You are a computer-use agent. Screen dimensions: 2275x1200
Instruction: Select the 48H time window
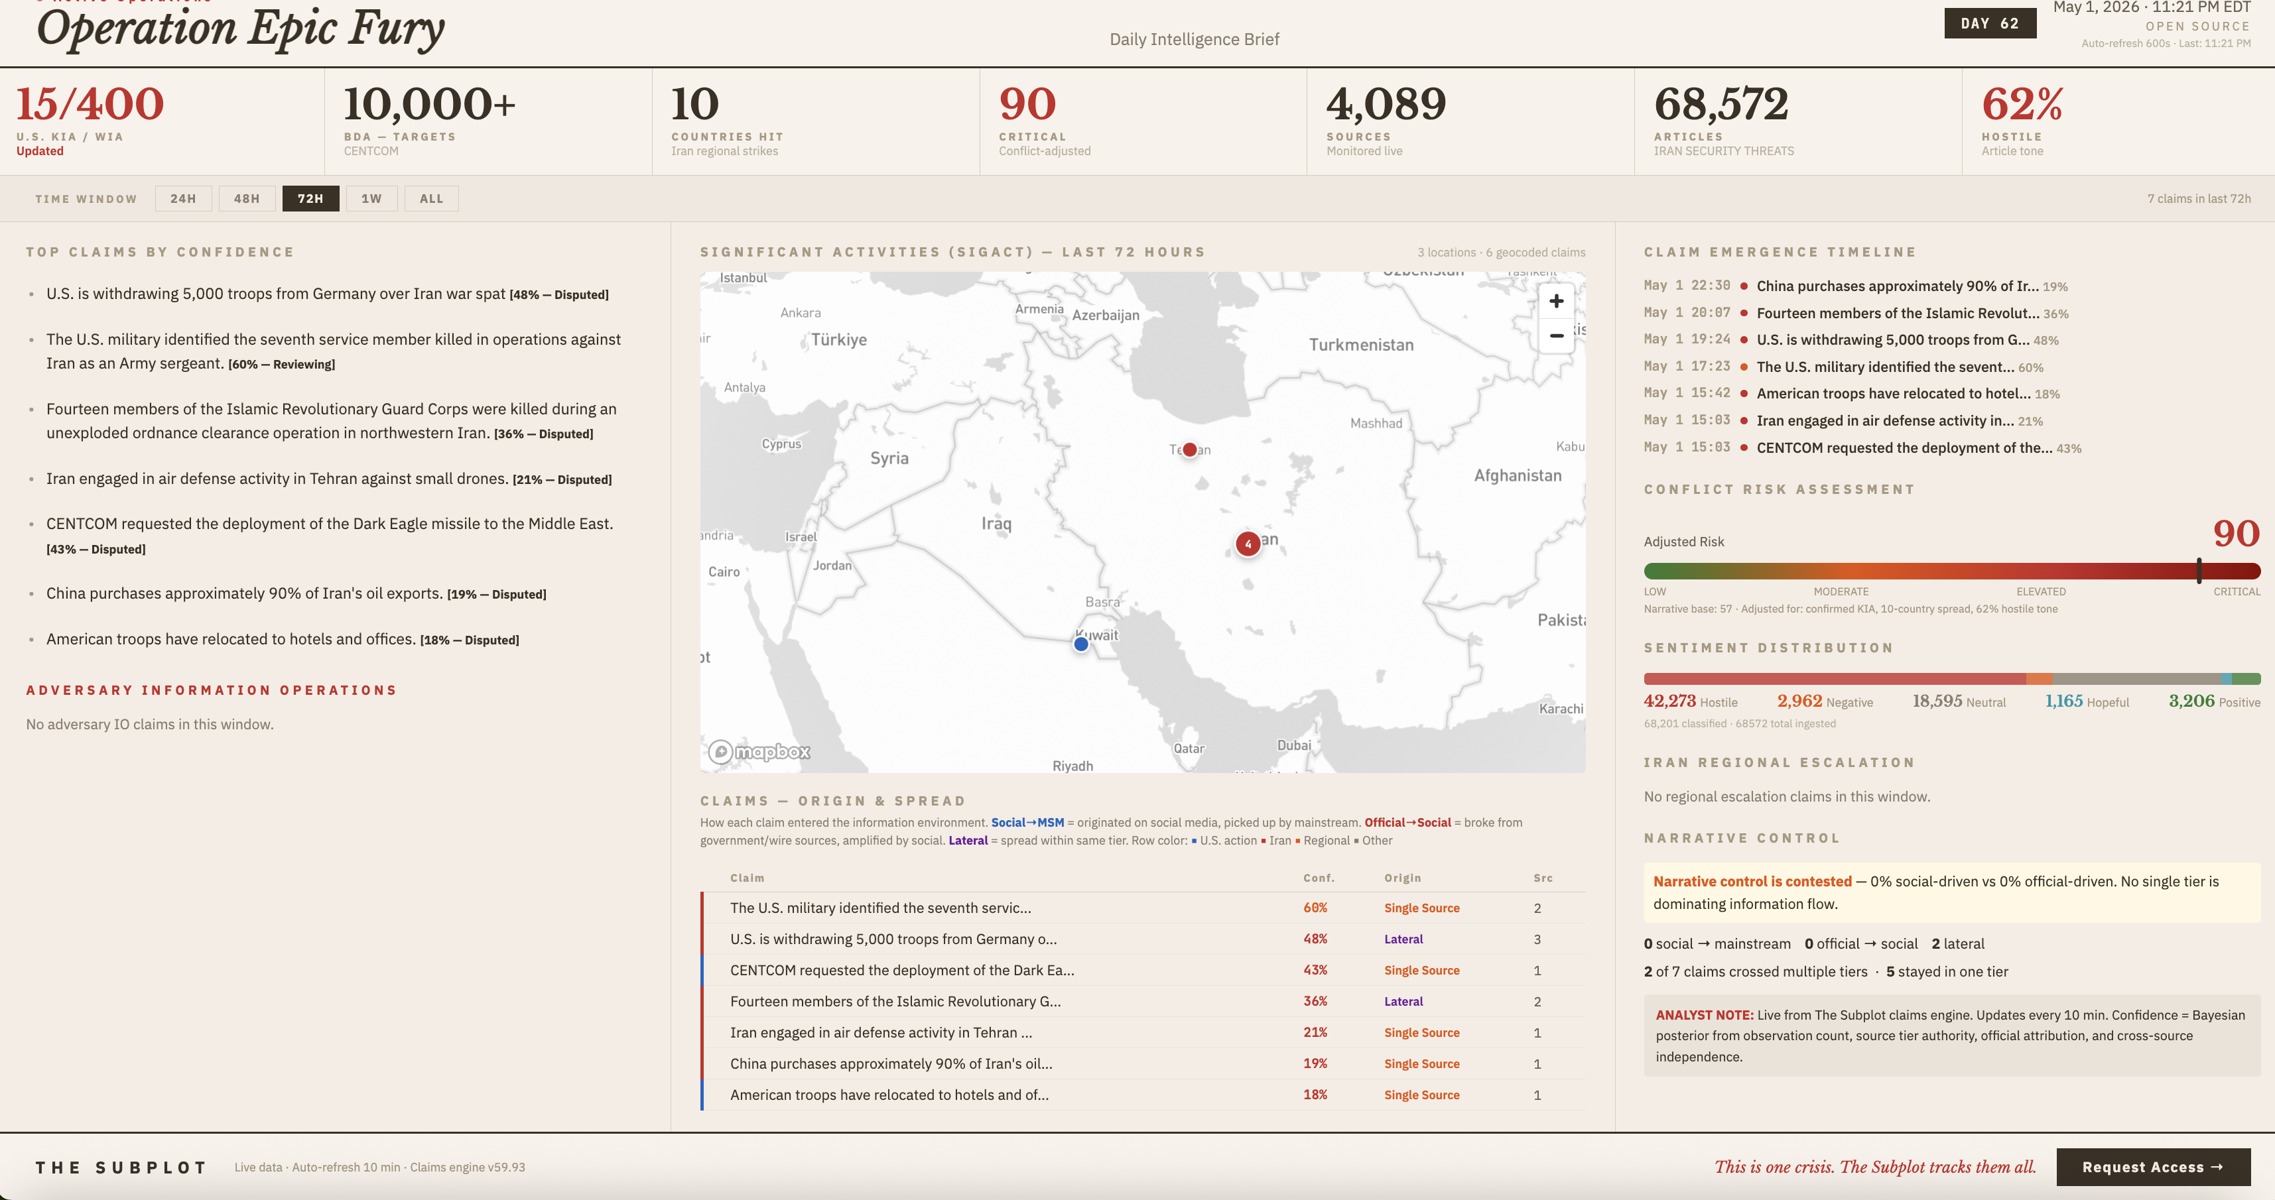point(246,199)
